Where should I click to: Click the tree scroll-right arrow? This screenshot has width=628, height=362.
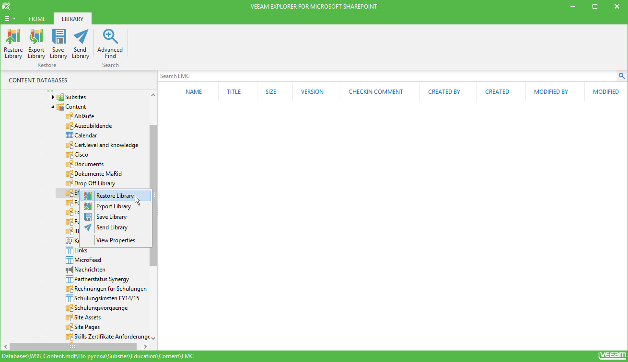tap(145, 346)
